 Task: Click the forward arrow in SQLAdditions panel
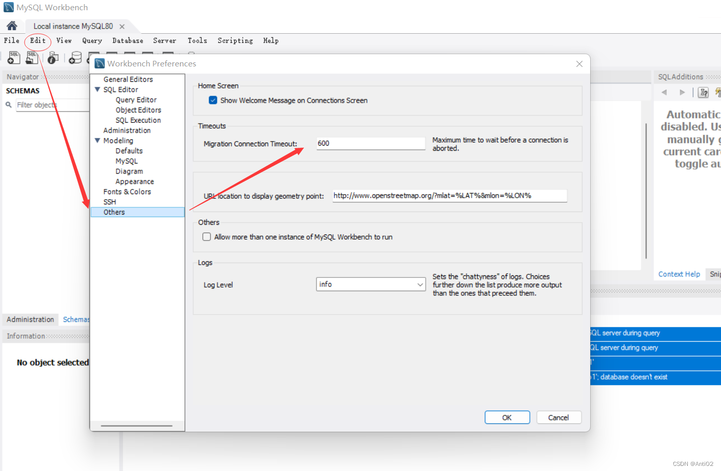coord(682,92)
